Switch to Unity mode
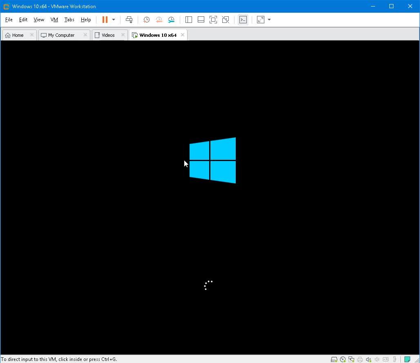Image resolution: width=420 pixels, height=363 pixels. click(226, 20)
